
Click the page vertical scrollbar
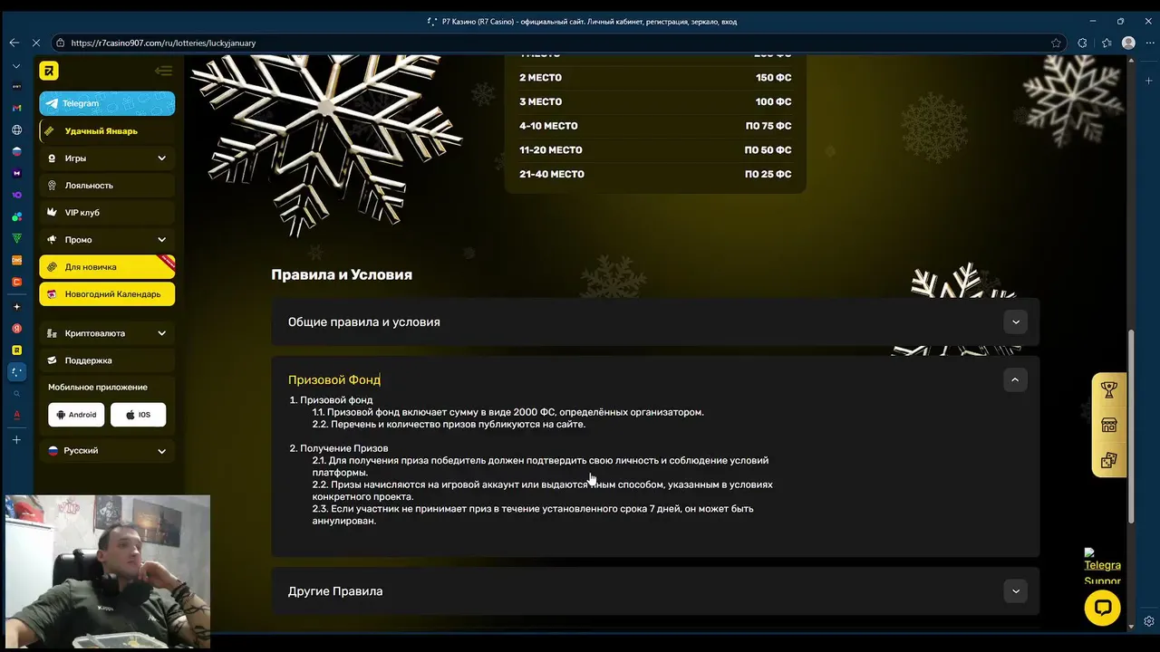pyautogui.click(x=1130, y=426)
